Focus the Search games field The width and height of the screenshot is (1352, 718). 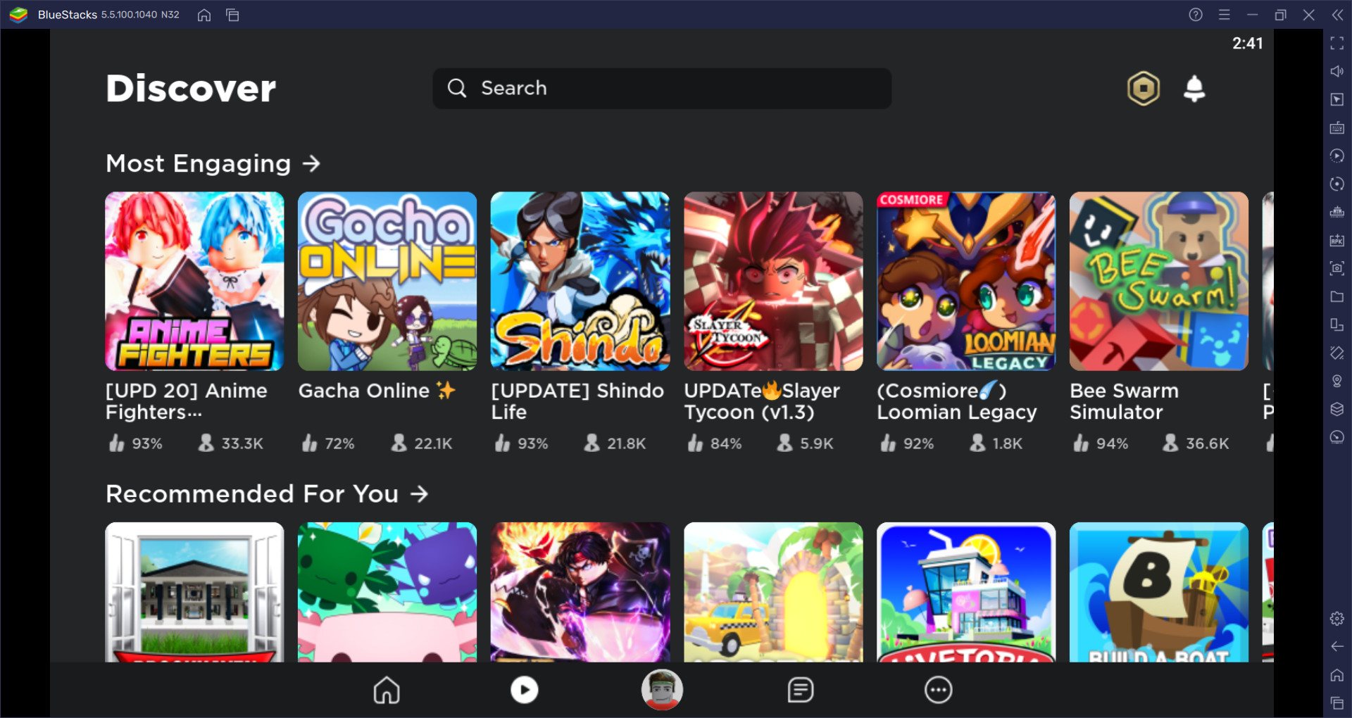tap(662, 88)
